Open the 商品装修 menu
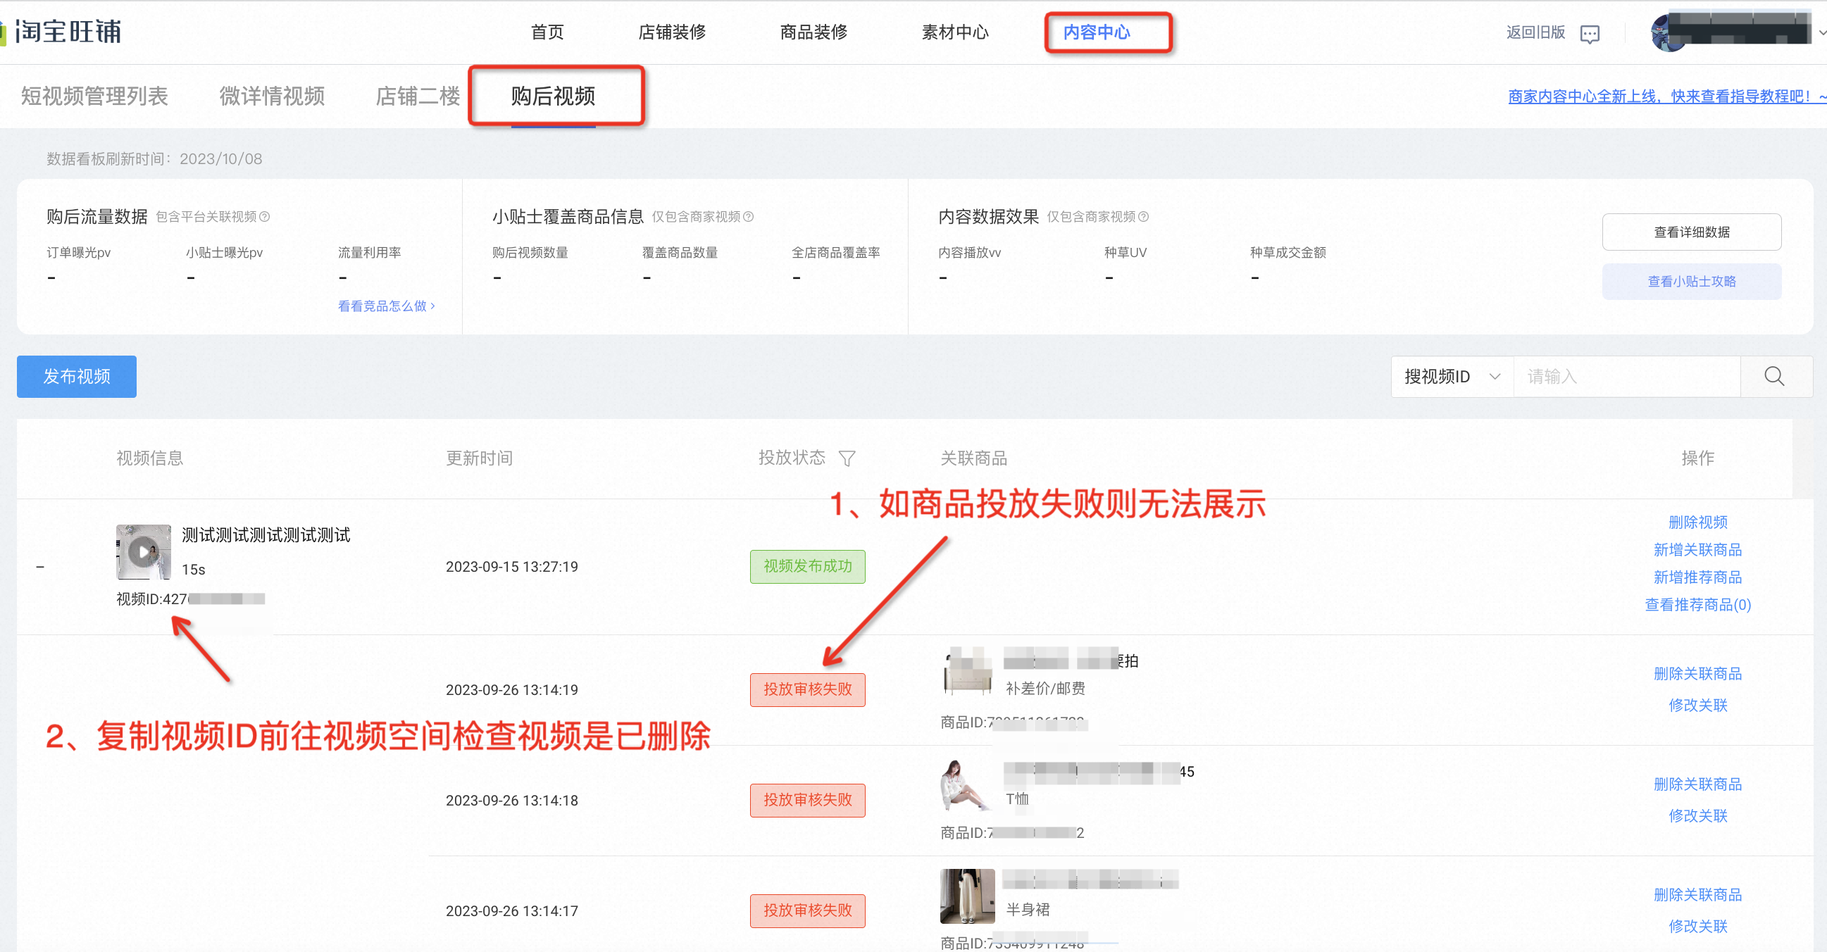 [813, 32]
